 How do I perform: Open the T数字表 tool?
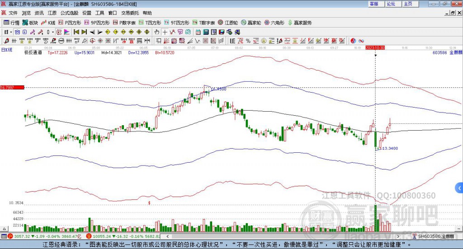click(204, 23)
